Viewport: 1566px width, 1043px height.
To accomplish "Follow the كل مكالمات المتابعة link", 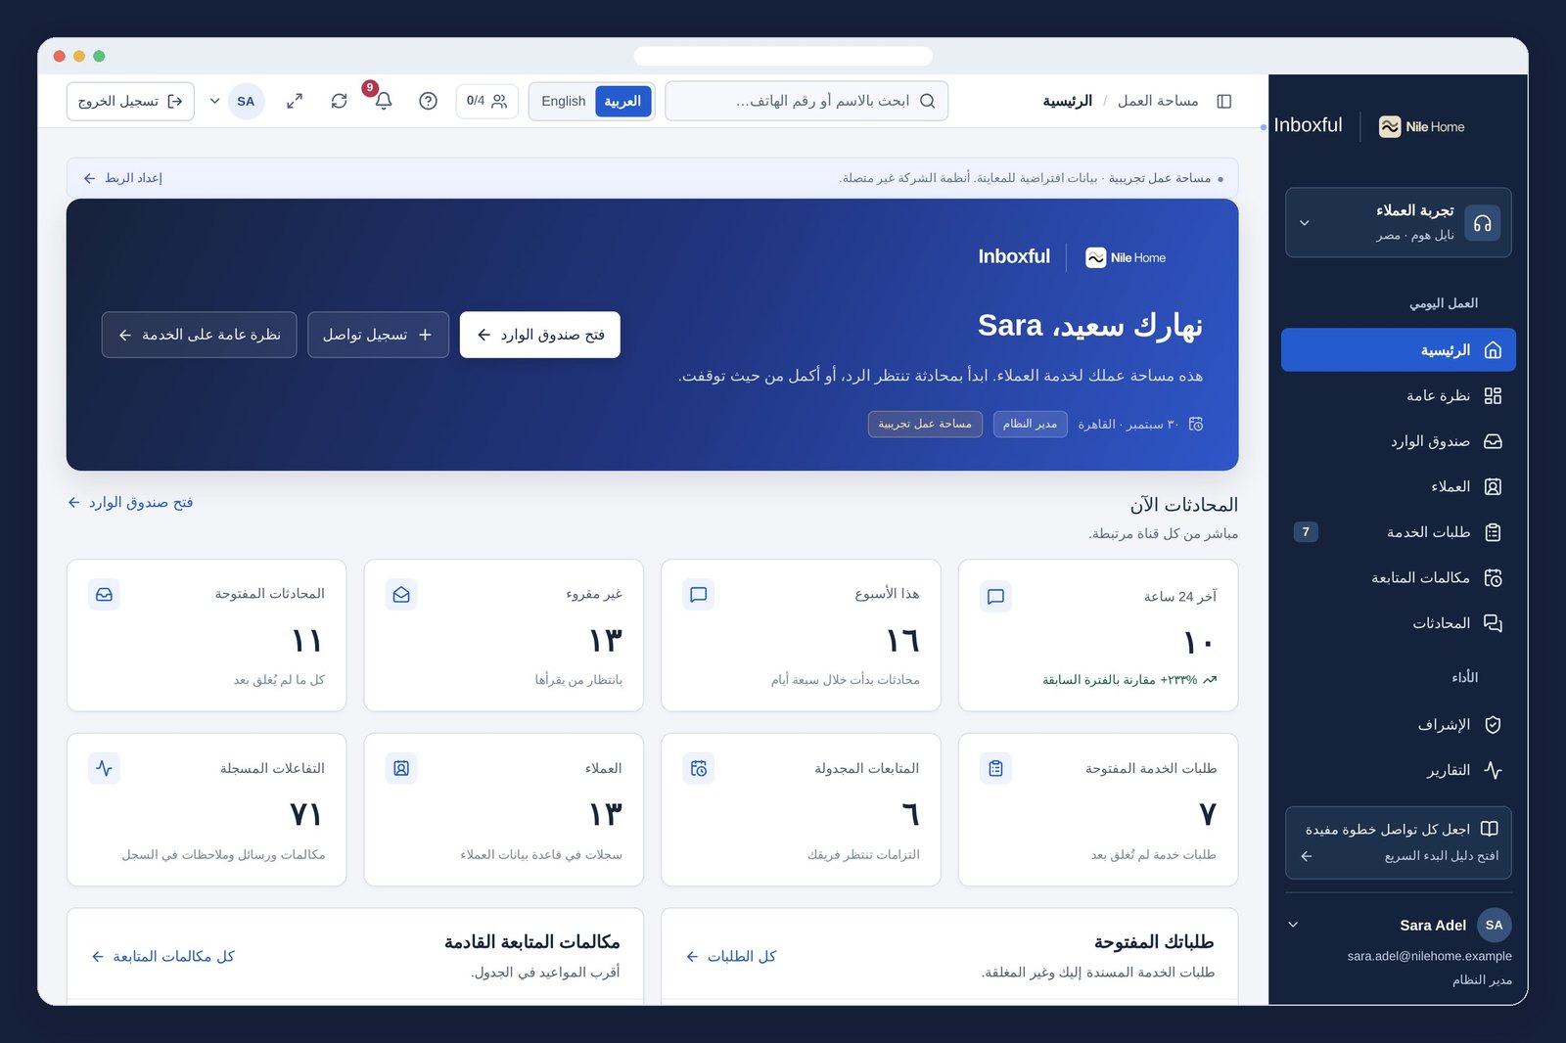I will click(x=163, y=956).
